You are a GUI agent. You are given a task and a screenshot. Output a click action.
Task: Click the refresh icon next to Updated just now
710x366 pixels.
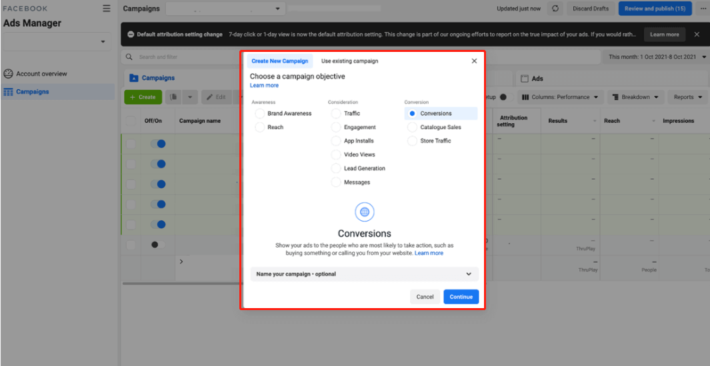coord(555,9)
